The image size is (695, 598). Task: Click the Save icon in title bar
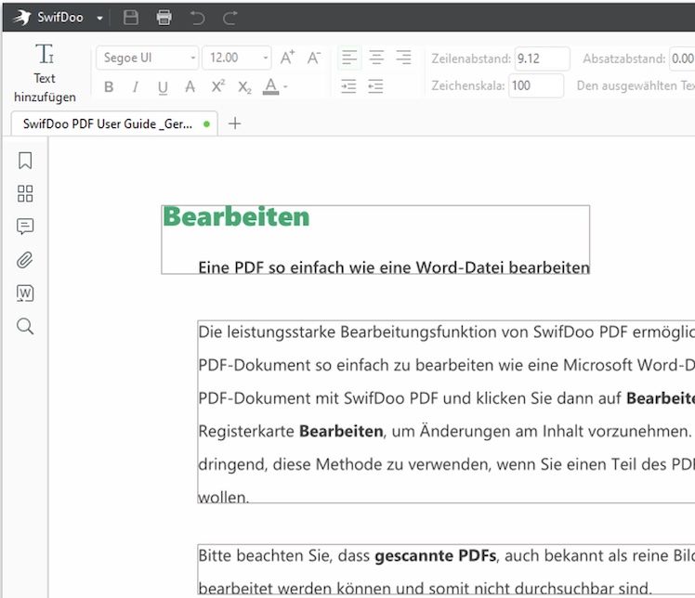click(131, 17)
